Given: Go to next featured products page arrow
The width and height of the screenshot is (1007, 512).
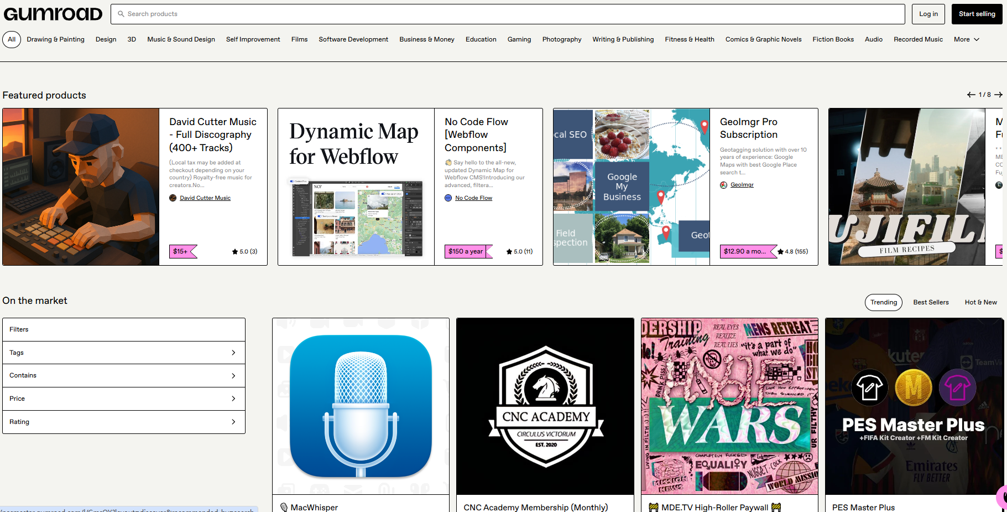Looking at the screenshot, I should tap(998, 95).
